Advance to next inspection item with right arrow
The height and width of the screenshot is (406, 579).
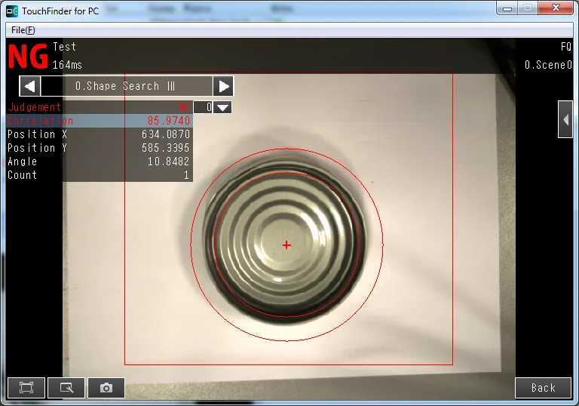coord(223,86)
